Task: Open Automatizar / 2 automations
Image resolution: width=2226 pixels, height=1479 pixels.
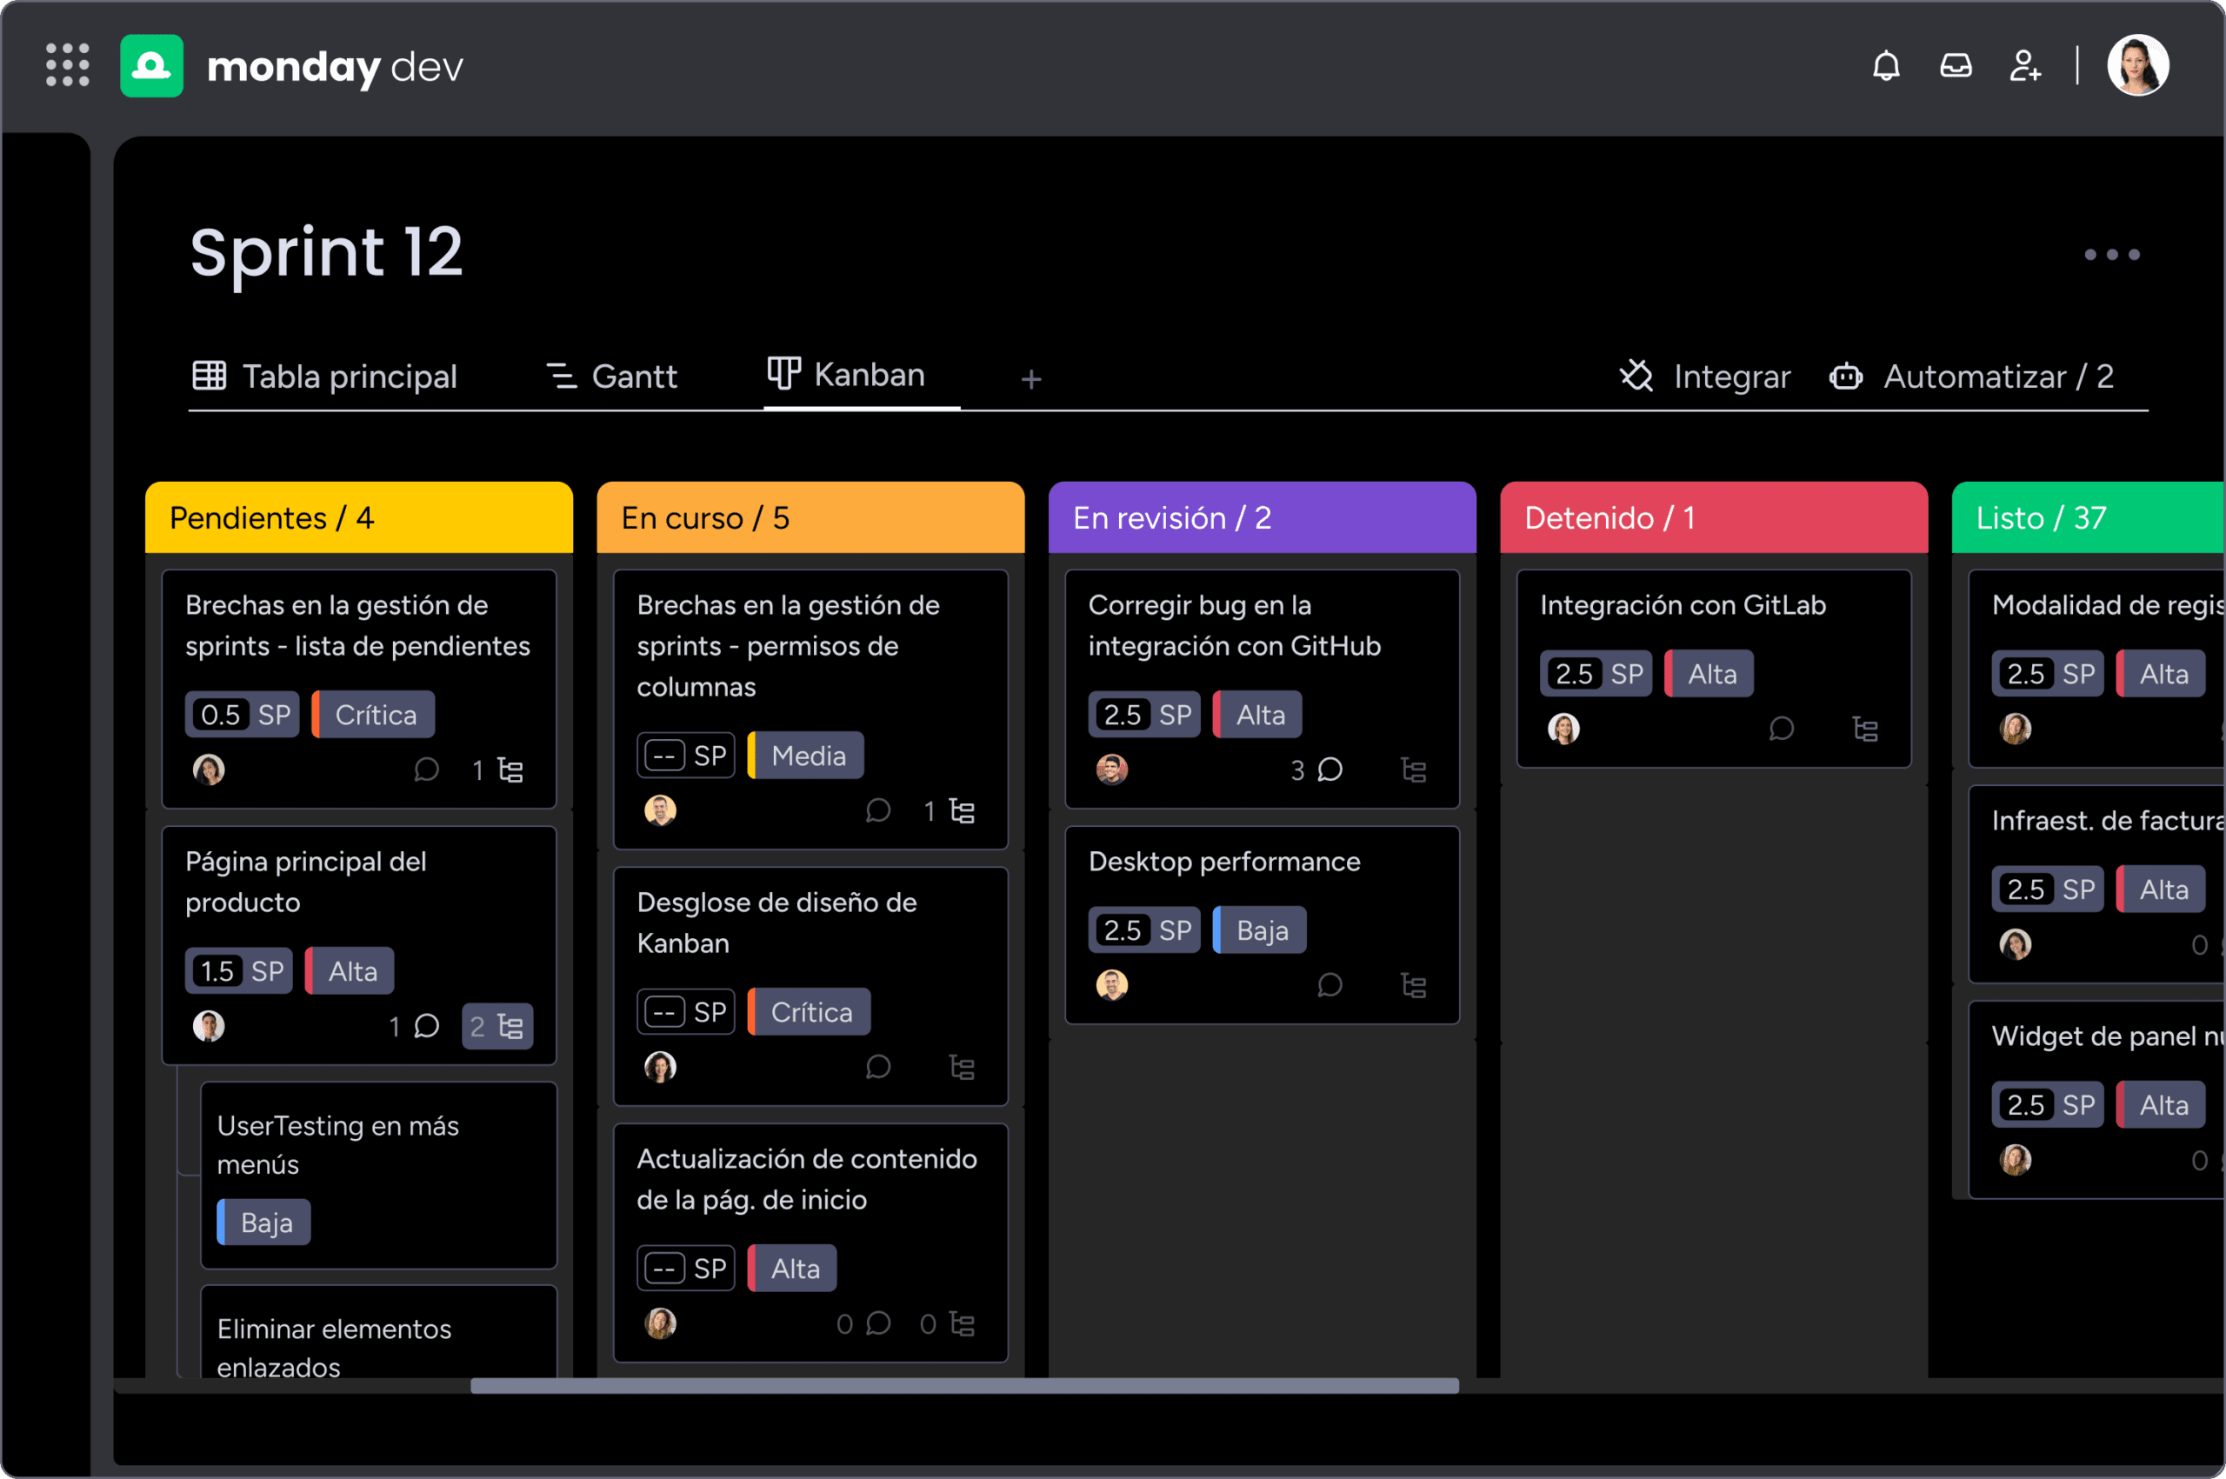Action: coord(1971,376)
